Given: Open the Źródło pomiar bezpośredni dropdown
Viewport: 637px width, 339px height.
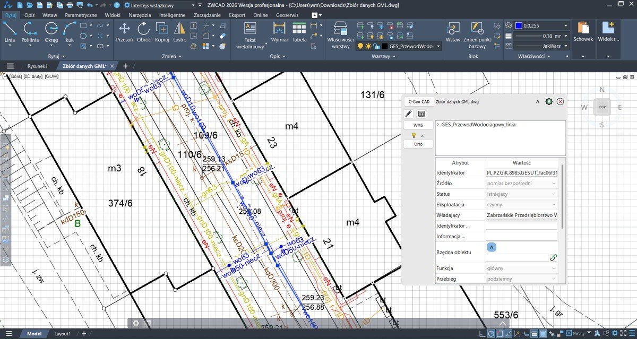Looking at the screenshot, I should (x=522, y=183).
